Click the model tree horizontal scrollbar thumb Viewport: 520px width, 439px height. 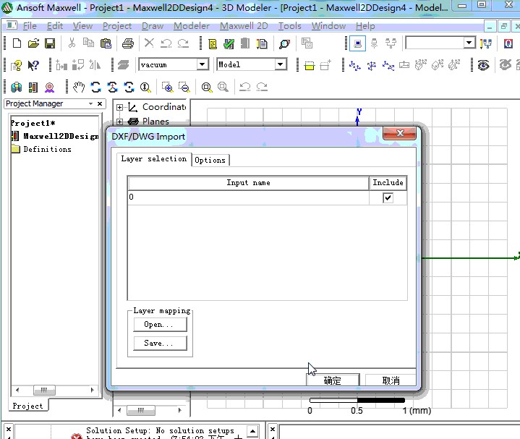pos(141,411)
